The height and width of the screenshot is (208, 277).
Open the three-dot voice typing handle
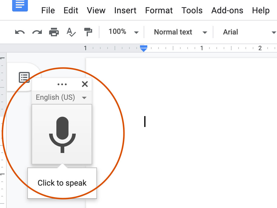point(62,84)
